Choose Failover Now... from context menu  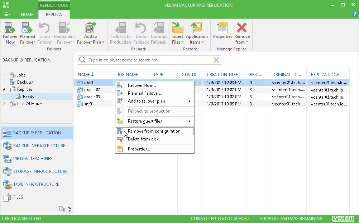[154, 85]
